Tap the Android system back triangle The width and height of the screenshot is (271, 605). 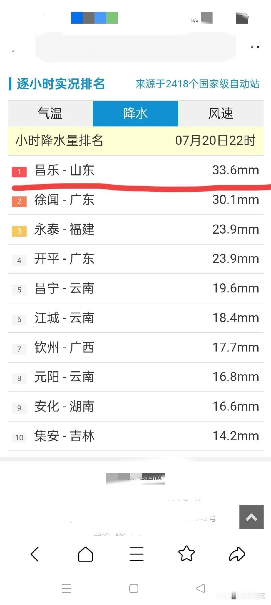tap(200, 588)
